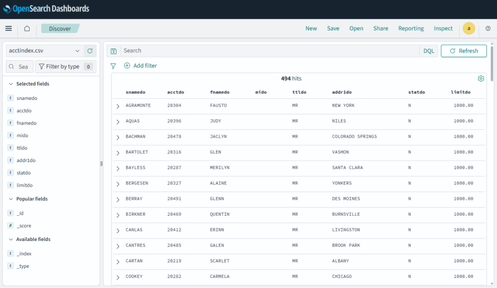Open the acctindex.csv index pattern dropdown
The height and width of the screenshot is (288, 497).
[45, 50]
